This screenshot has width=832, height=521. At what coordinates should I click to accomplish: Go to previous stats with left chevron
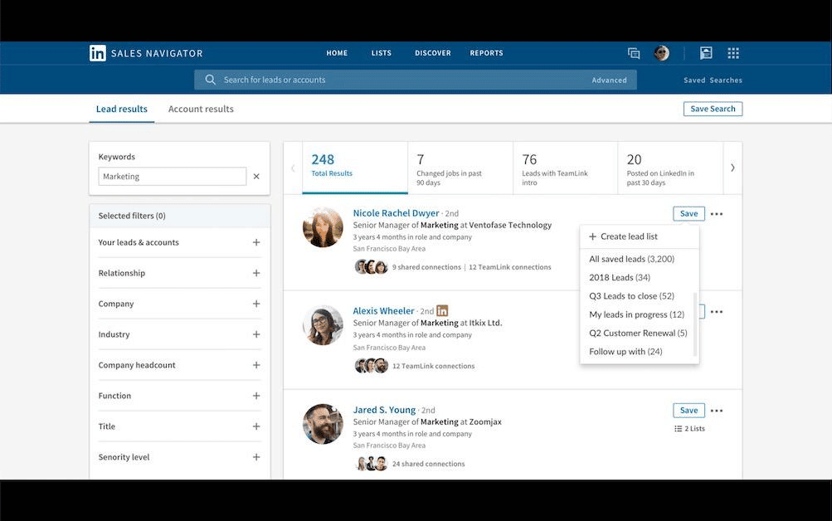tap(293, 168)
